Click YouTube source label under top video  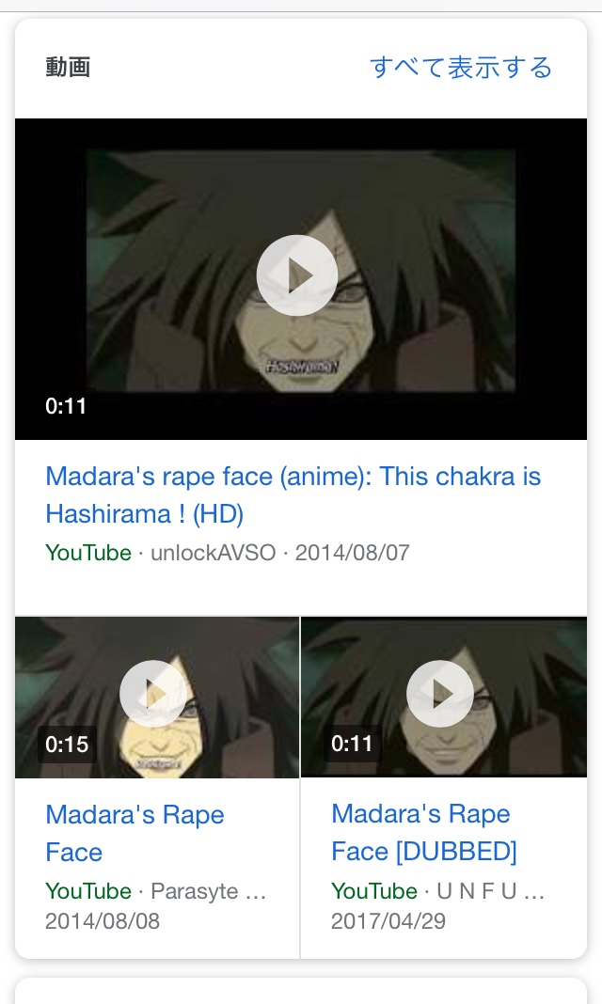(x=88, y=553)
